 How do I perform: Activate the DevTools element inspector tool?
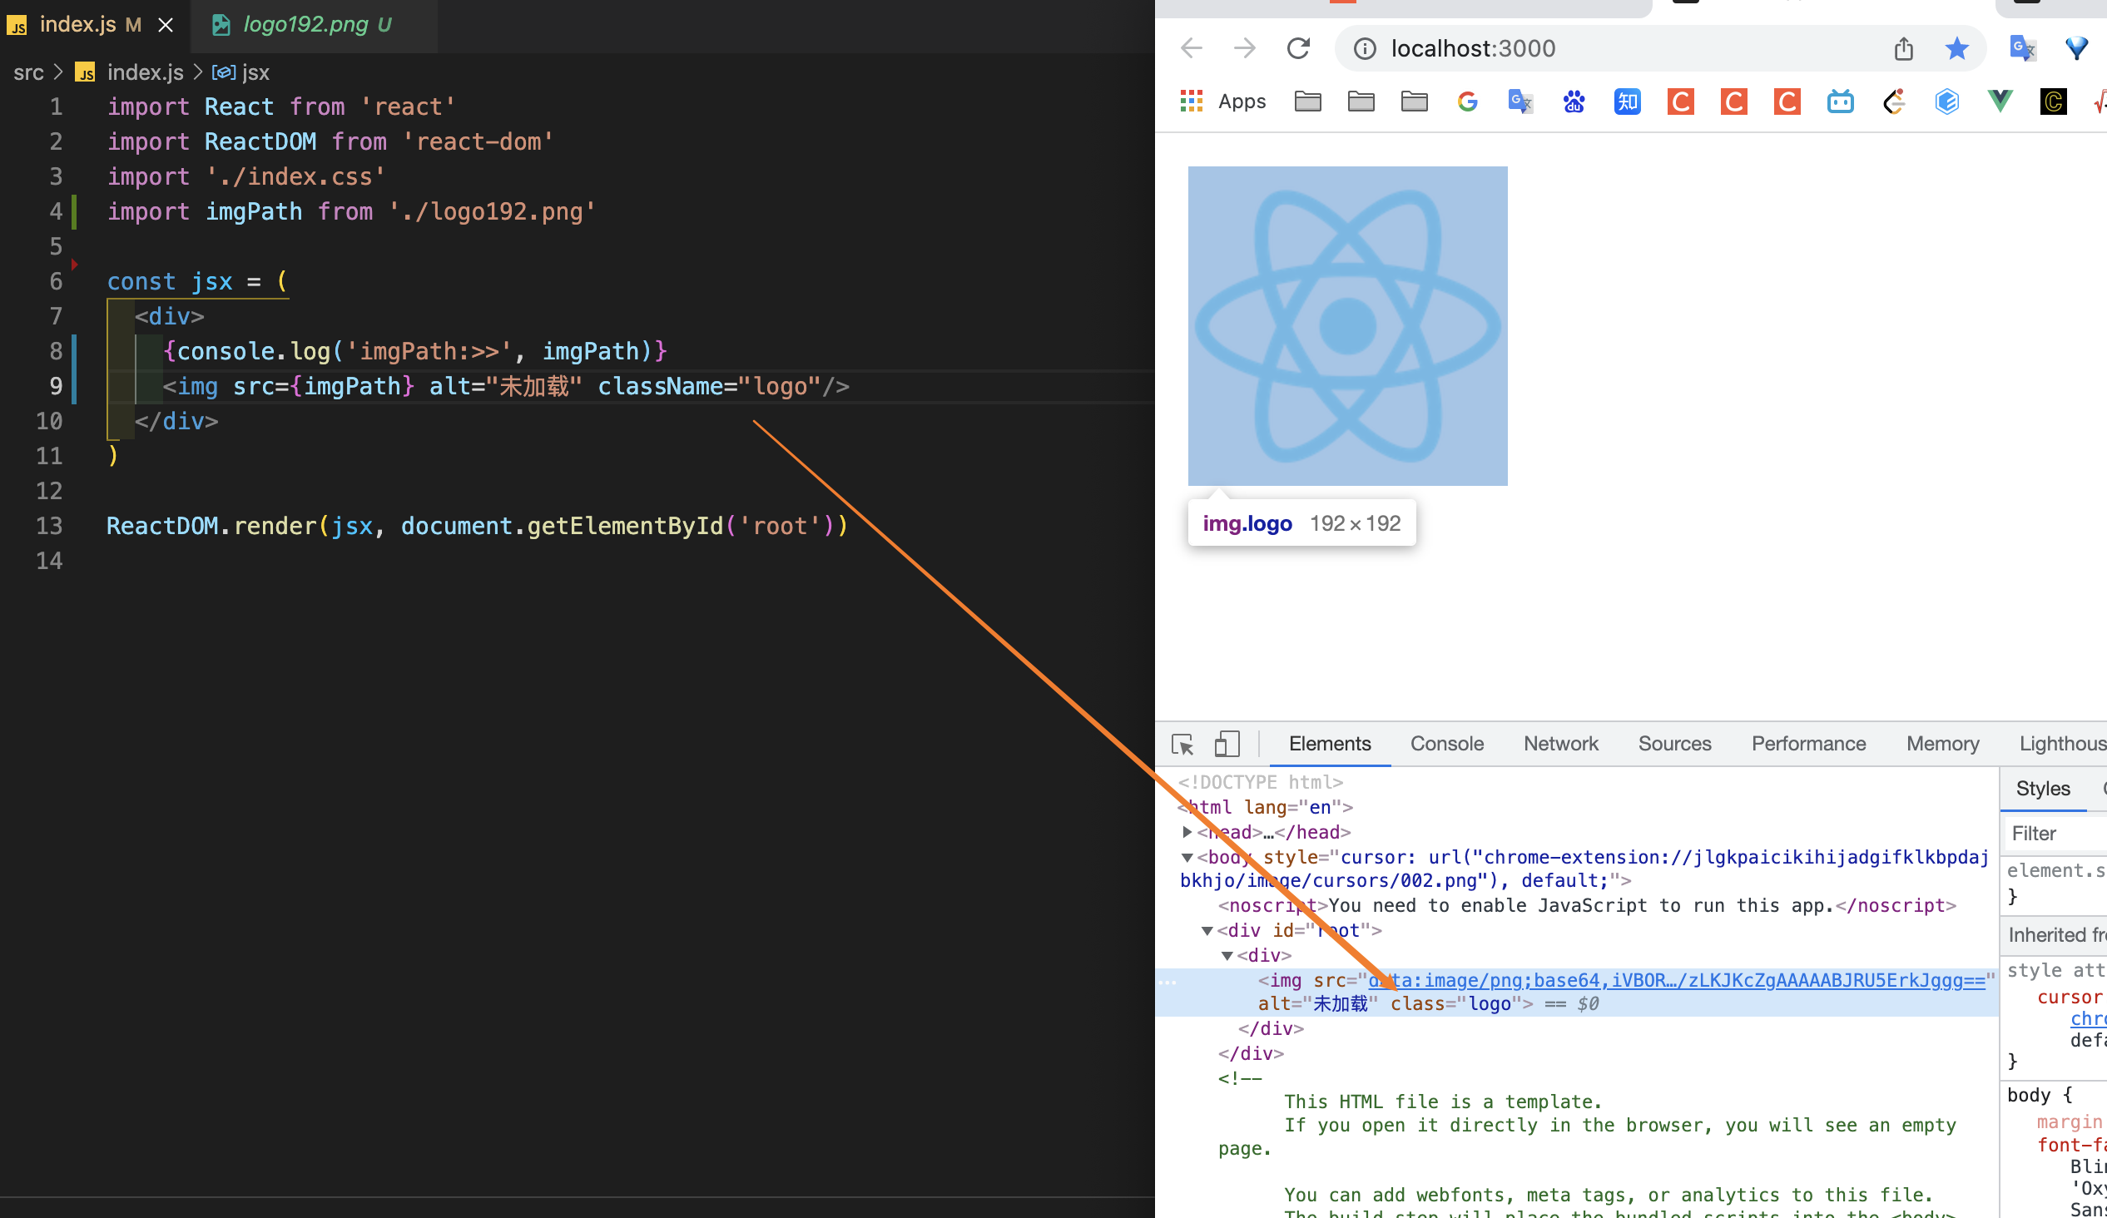(x=1182, y=744)
